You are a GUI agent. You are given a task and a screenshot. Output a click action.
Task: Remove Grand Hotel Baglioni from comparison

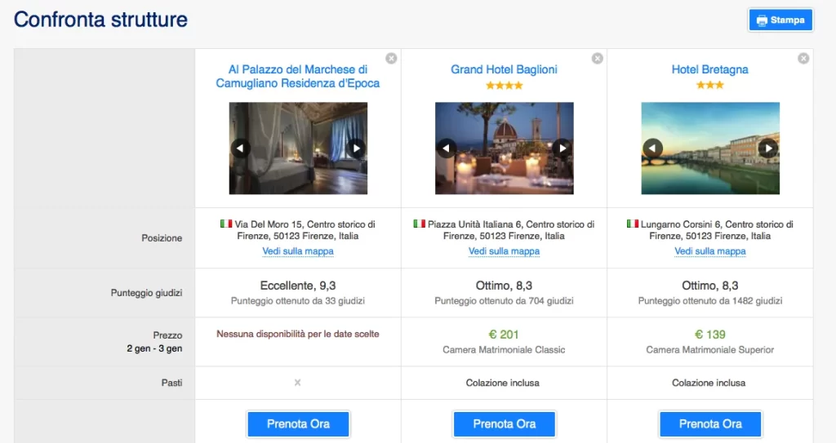click(598, 58)
